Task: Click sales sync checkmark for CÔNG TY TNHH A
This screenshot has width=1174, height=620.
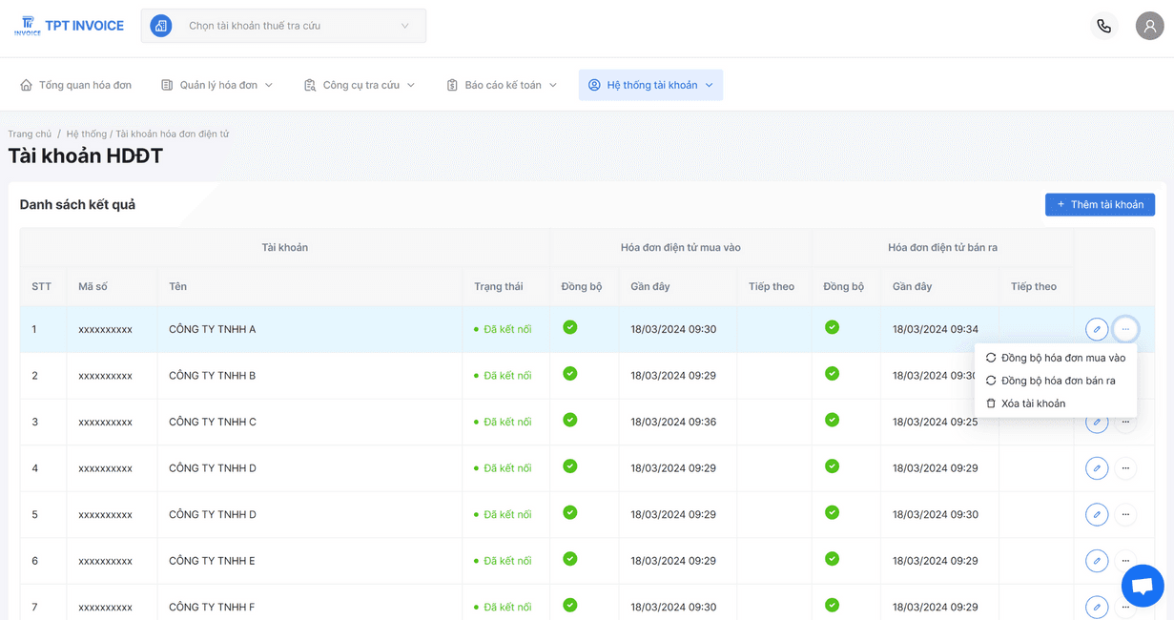Action: tap(833, 327)
